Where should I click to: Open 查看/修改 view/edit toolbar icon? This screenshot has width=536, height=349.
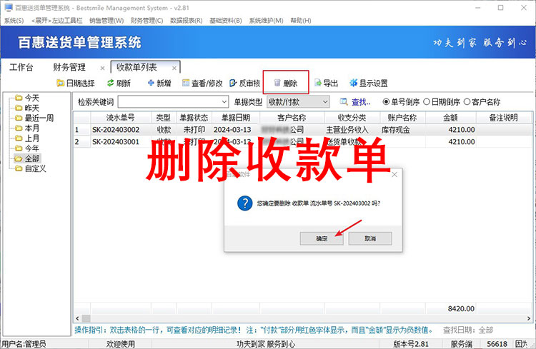[x=186, y=83]
